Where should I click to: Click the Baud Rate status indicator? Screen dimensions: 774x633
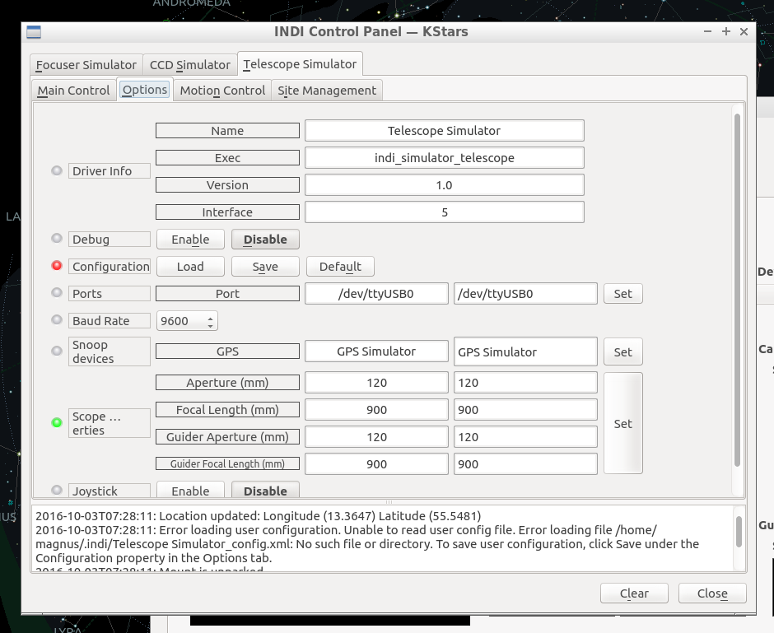coord(57,320)
